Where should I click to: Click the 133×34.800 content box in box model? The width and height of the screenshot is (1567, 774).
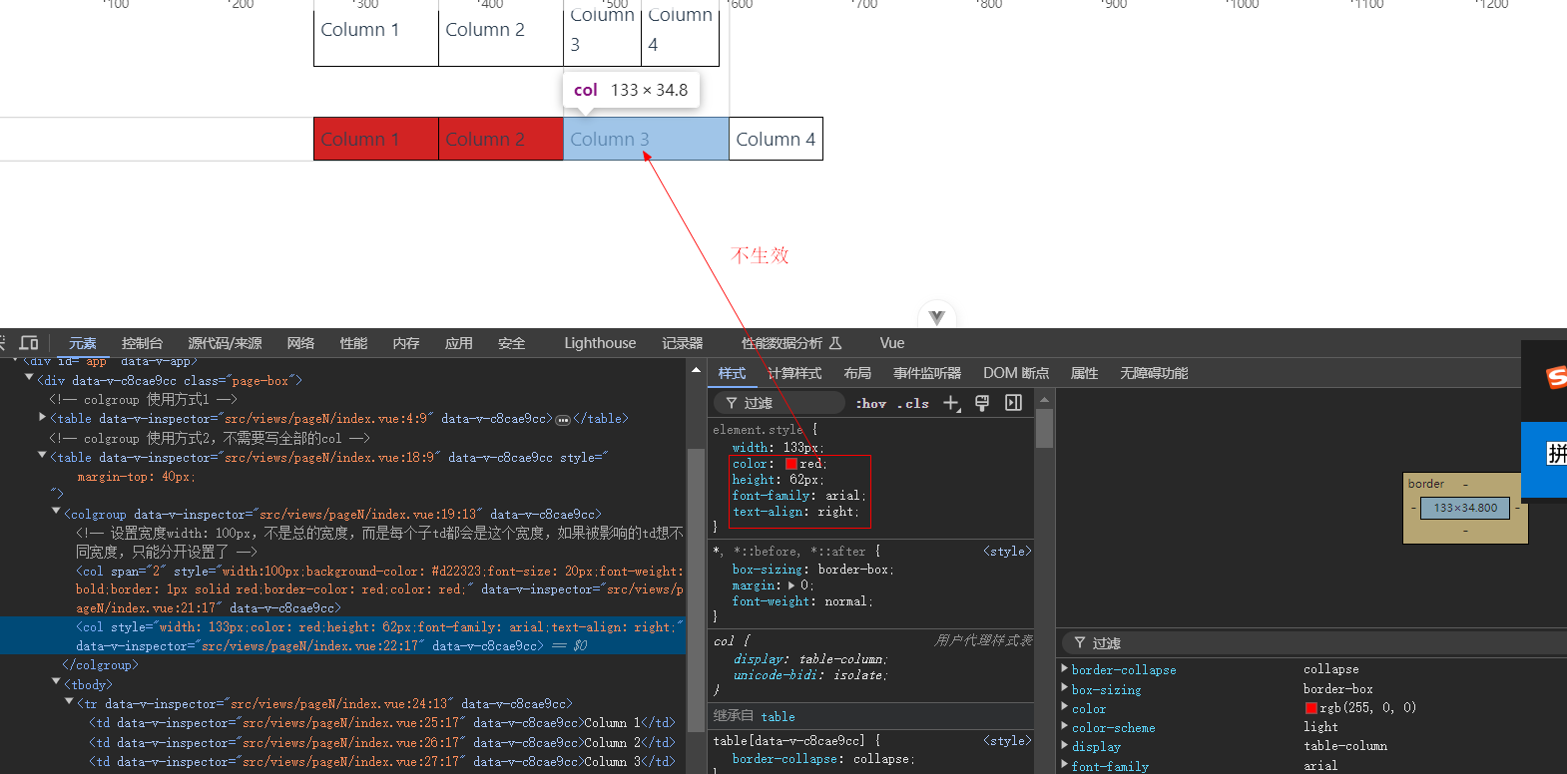pyautogui.click(x=1465, y=508)
